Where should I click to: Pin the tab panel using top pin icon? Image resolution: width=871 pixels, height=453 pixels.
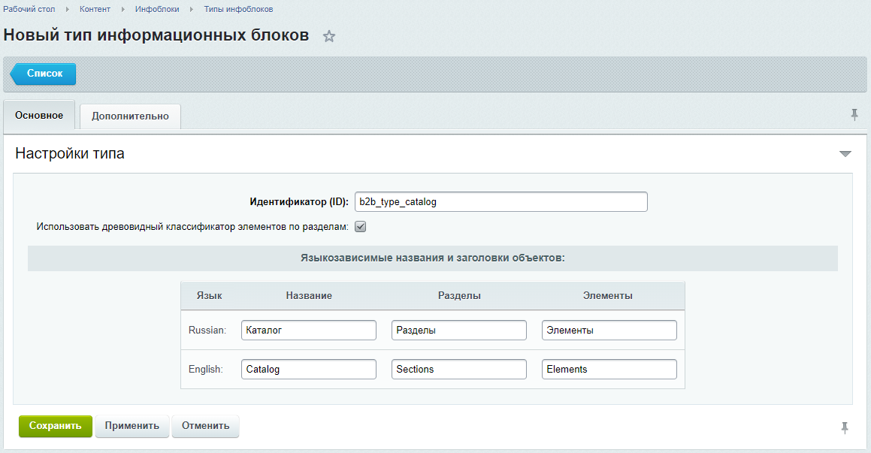pos(854,115)
